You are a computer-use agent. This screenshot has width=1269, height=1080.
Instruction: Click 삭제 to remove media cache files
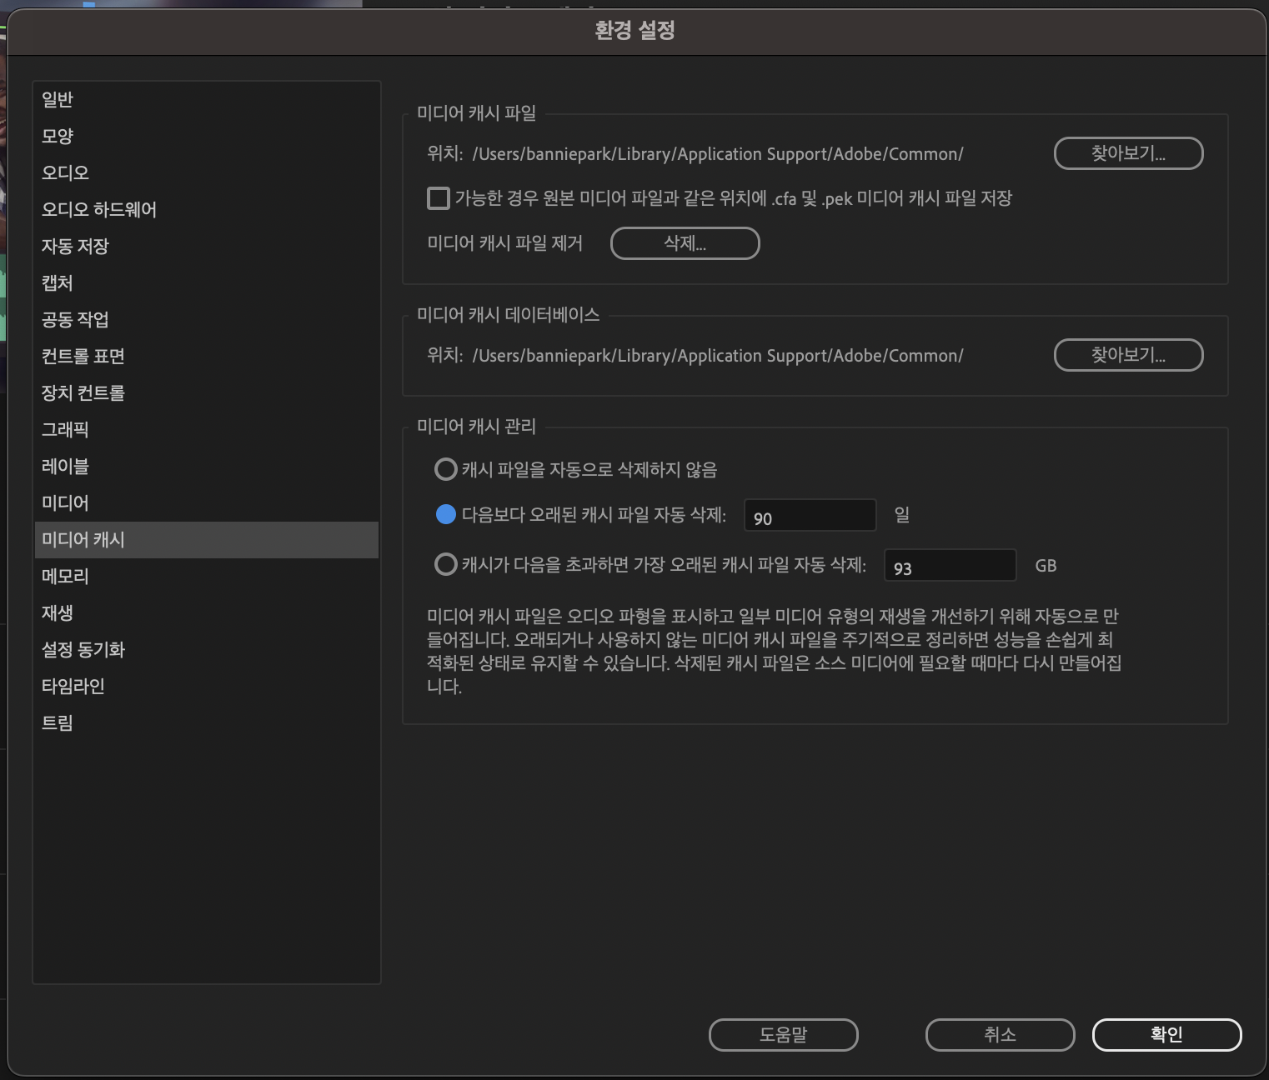click(685, 243)
